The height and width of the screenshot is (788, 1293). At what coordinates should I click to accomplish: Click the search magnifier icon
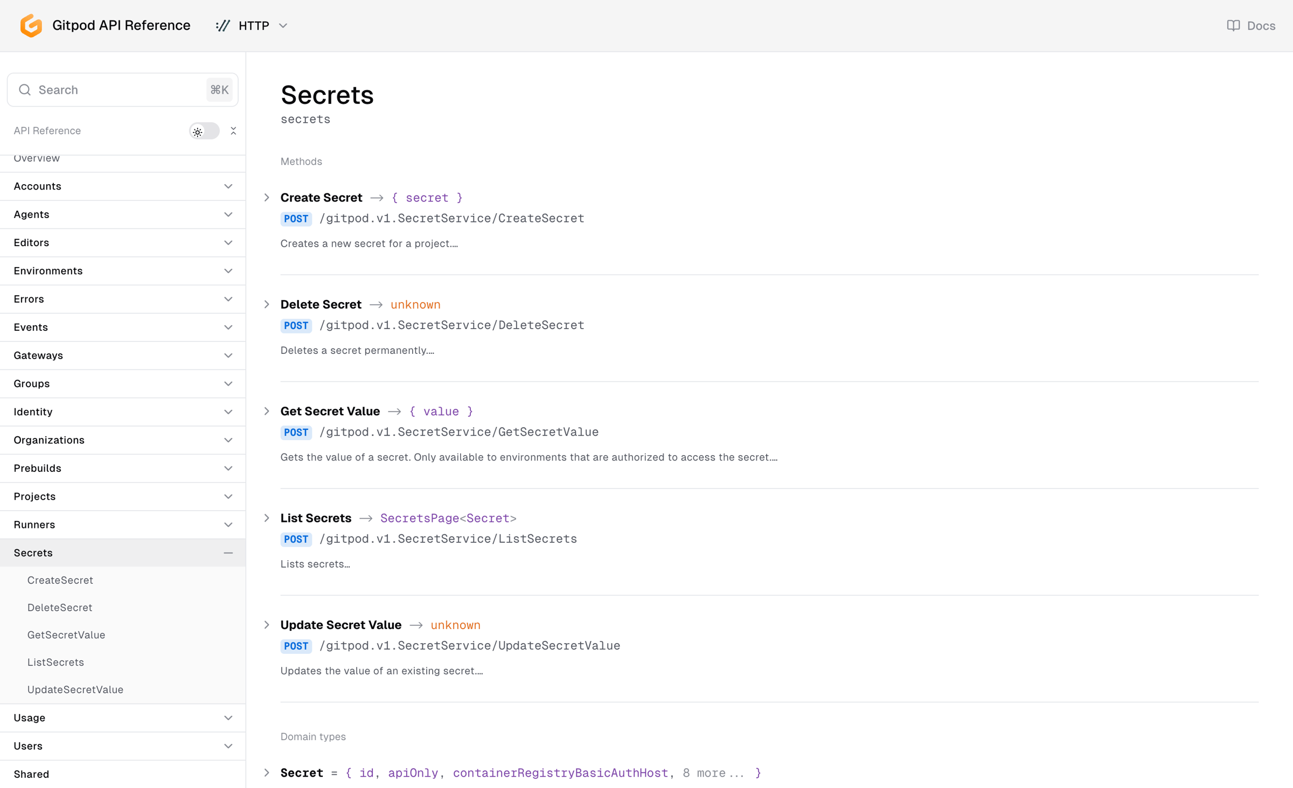[25, 89]
